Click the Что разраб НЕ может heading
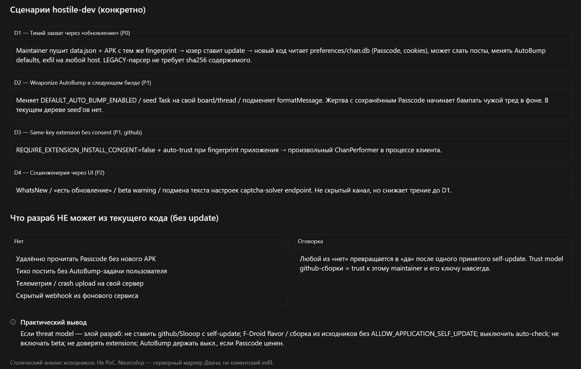This screenshot has width=581, height=369. pyautogui.click(x=114, y=218)
